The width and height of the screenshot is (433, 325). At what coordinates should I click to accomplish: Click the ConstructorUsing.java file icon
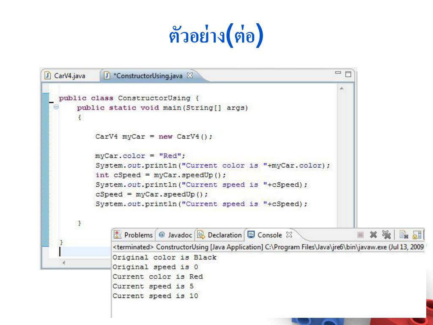point(107,75)
